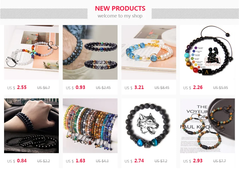Click the crossed-out US $8.45 original price
The width and height of the screenshot is (239, 175).
tap(162, 88)
